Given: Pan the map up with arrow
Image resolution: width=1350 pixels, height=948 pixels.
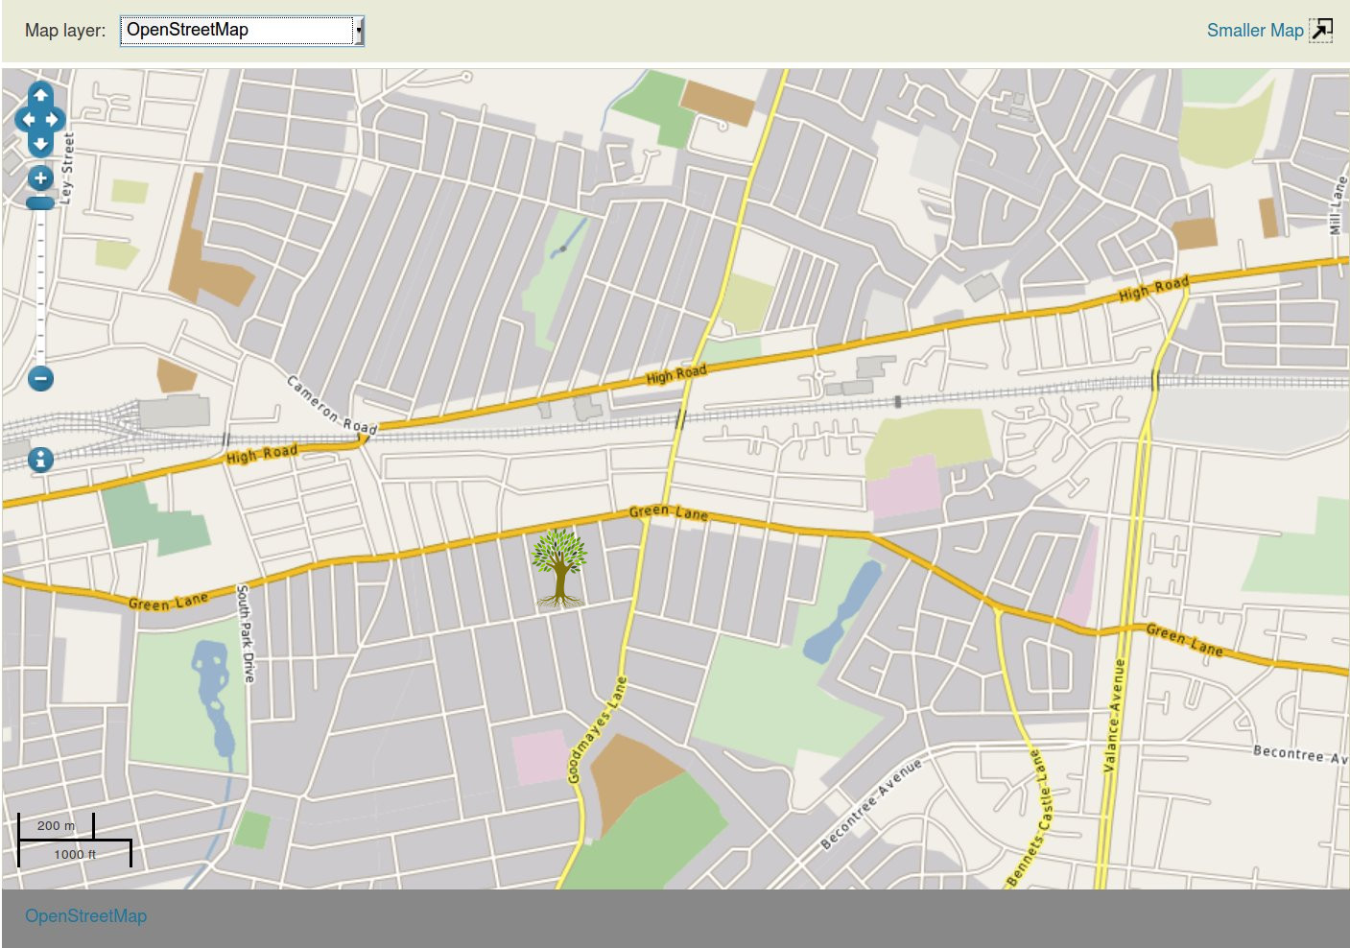Looking at the screenshot, I should click(x=40, y=95).
